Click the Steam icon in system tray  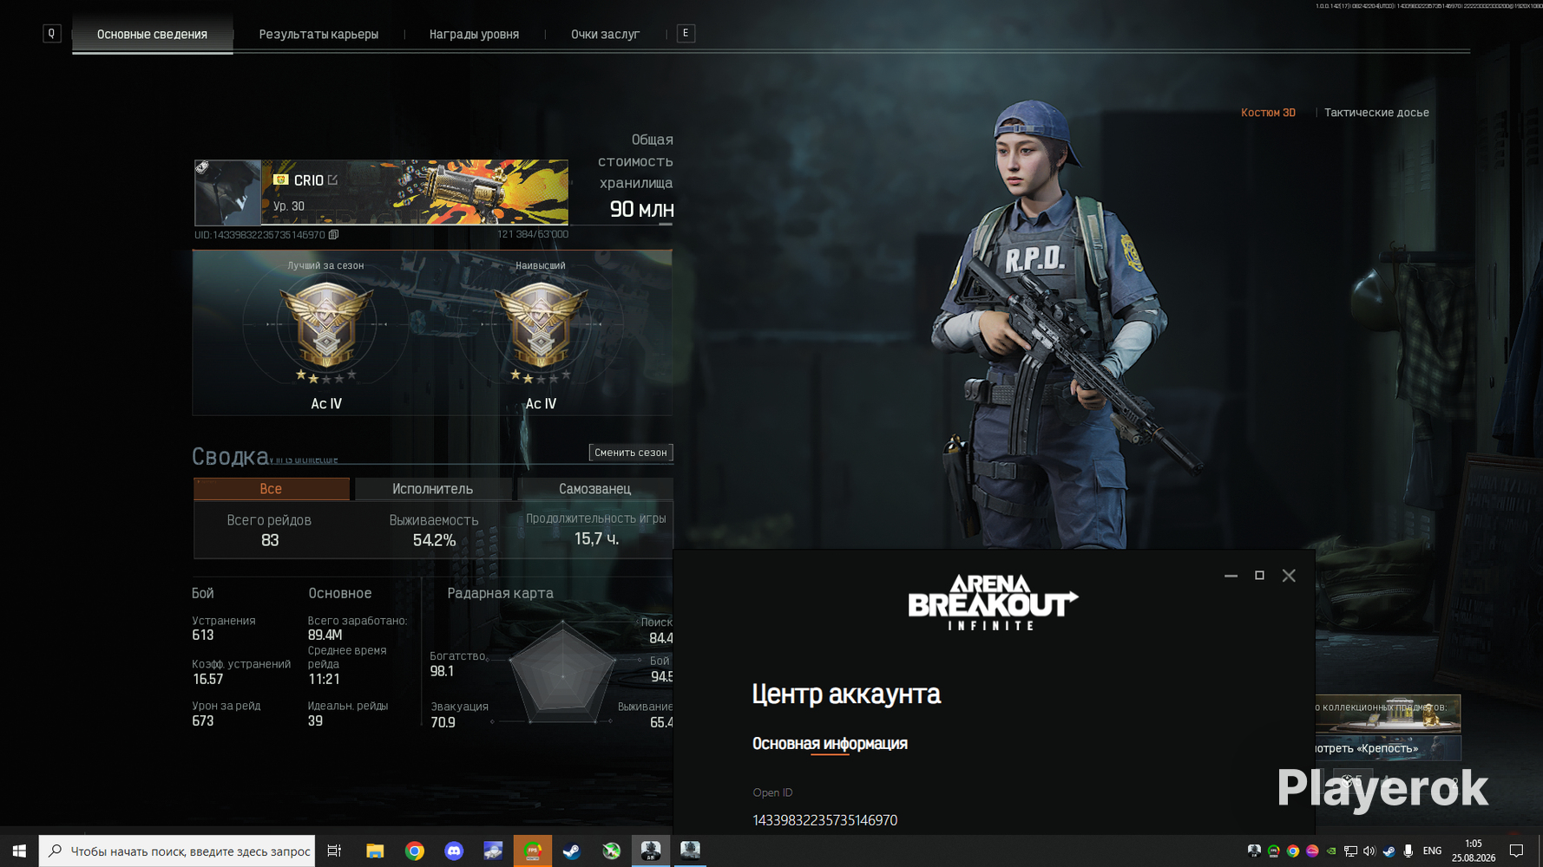point(1389,851)
